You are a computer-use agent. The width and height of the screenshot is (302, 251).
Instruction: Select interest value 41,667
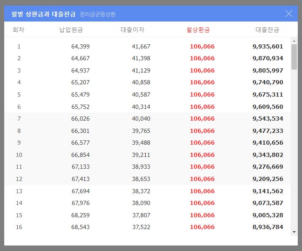[141, 46]
